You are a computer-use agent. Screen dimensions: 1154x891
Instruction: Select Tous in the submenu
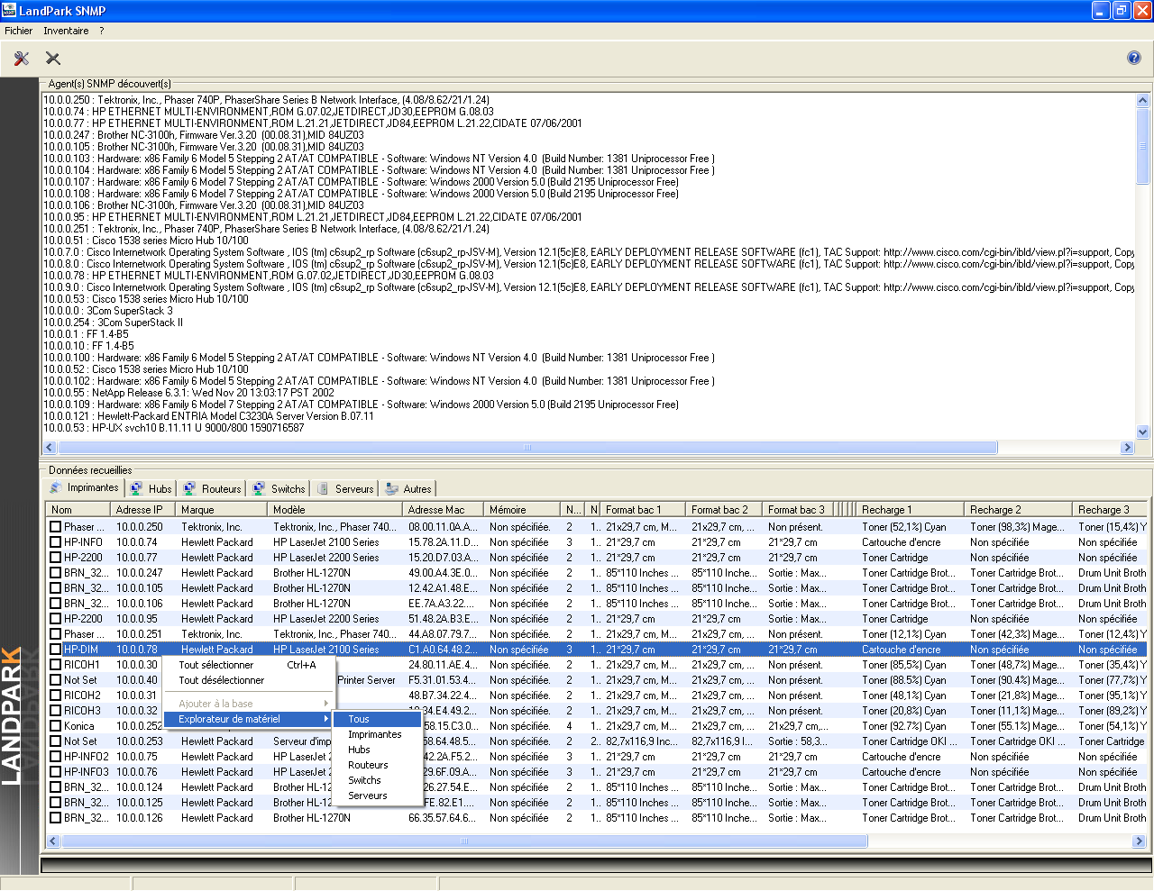[377, 719]
